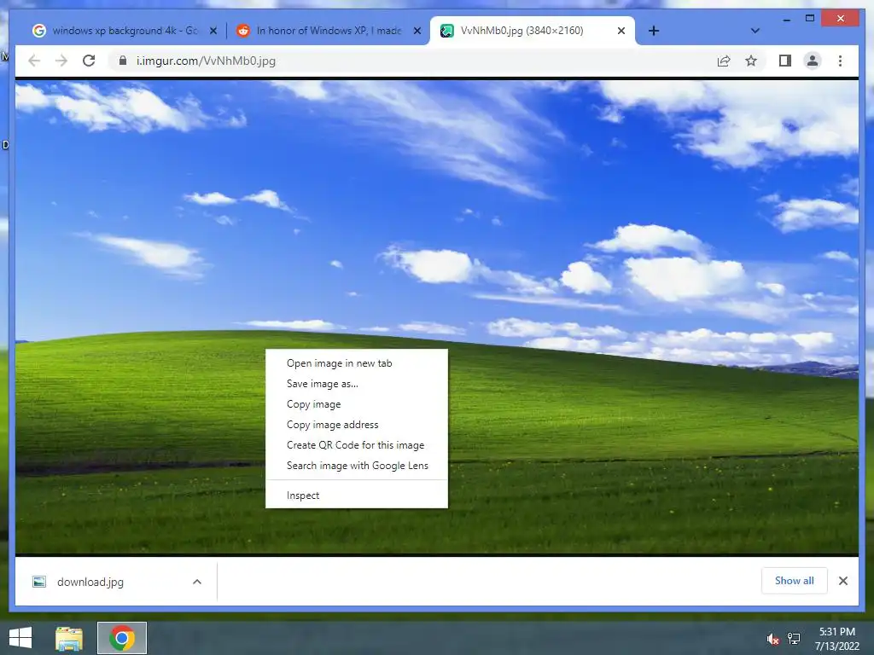Open the Windows Start button

point(20,638)
